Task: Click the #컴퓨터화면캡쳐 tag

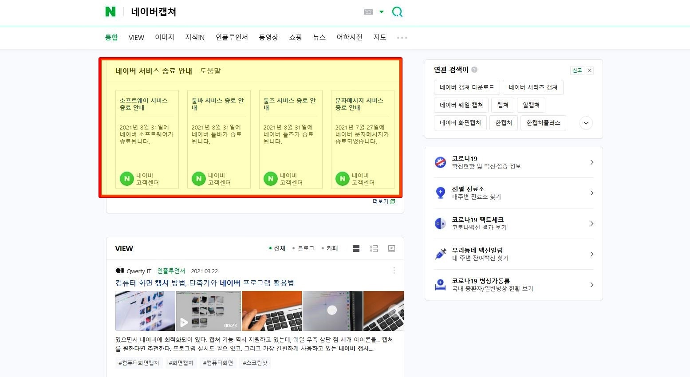Action: [139, 363]
